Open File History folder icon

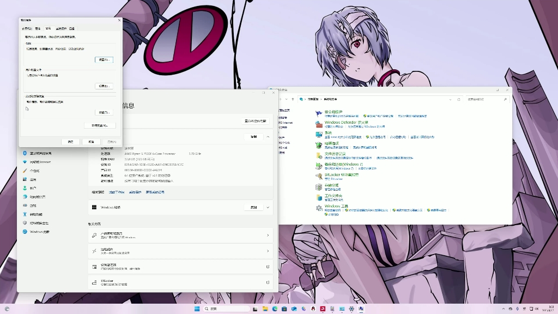pos(319,155)
